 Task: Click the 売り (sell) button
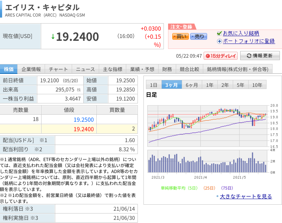(x=199, y=36)
